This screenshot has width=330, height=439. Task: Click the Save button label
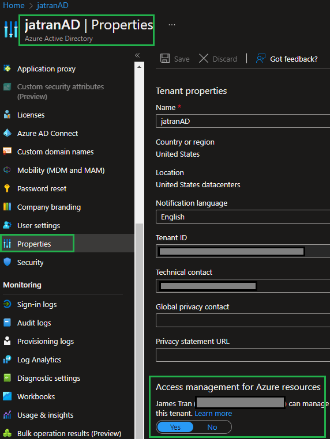pos(182,59)
